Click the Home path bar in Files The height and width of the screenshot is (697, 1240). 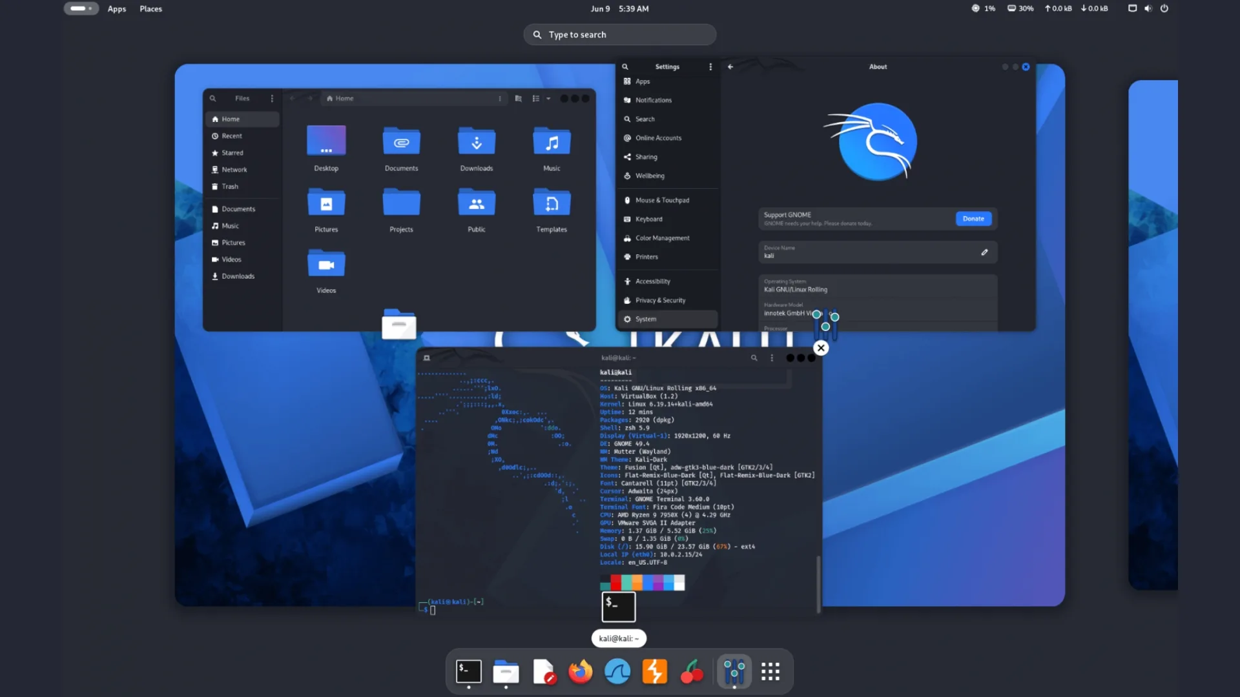pyautogui.click(x=413, y=99)
